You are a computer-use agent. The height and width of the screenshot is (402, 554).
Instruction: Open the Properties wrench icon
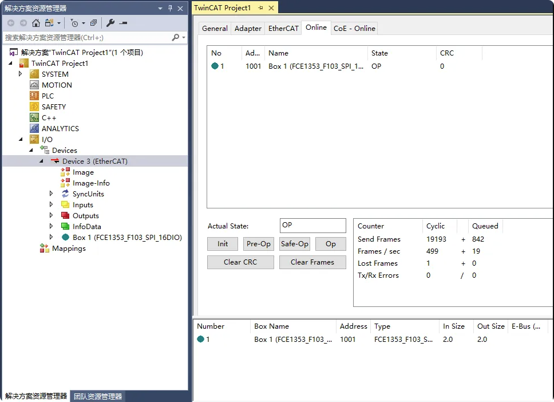pyautogui.click(x=110, y=23)
